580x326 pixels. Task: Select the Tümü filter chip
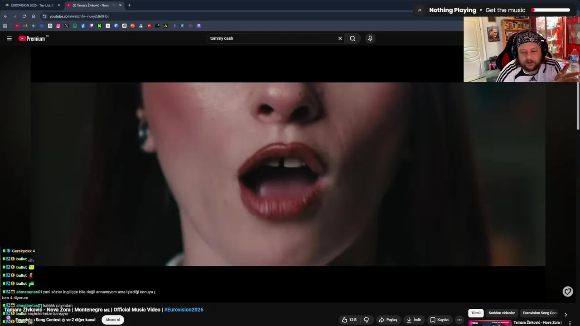click(x=476, y=313)
